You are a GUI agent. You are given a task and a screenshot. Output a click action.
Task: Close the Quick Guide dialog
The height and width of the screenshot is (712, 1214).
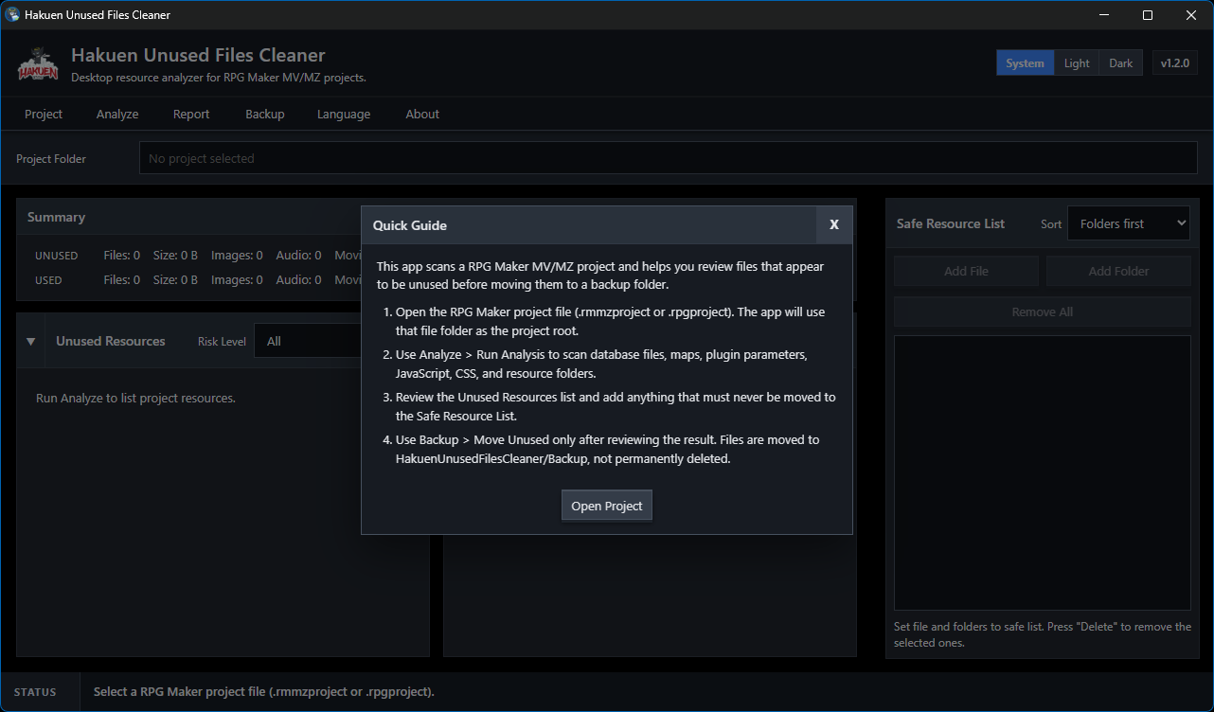834,224
